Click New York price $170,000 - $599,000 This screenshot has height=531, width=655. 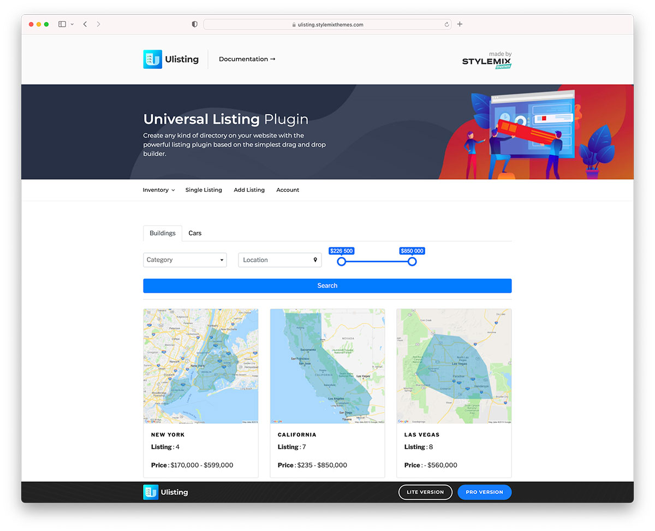(192, 465)
